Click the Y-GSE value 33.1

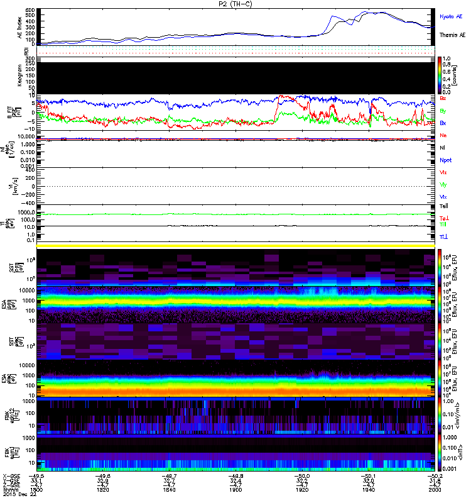pyautogui.click(x=36, y=481)
